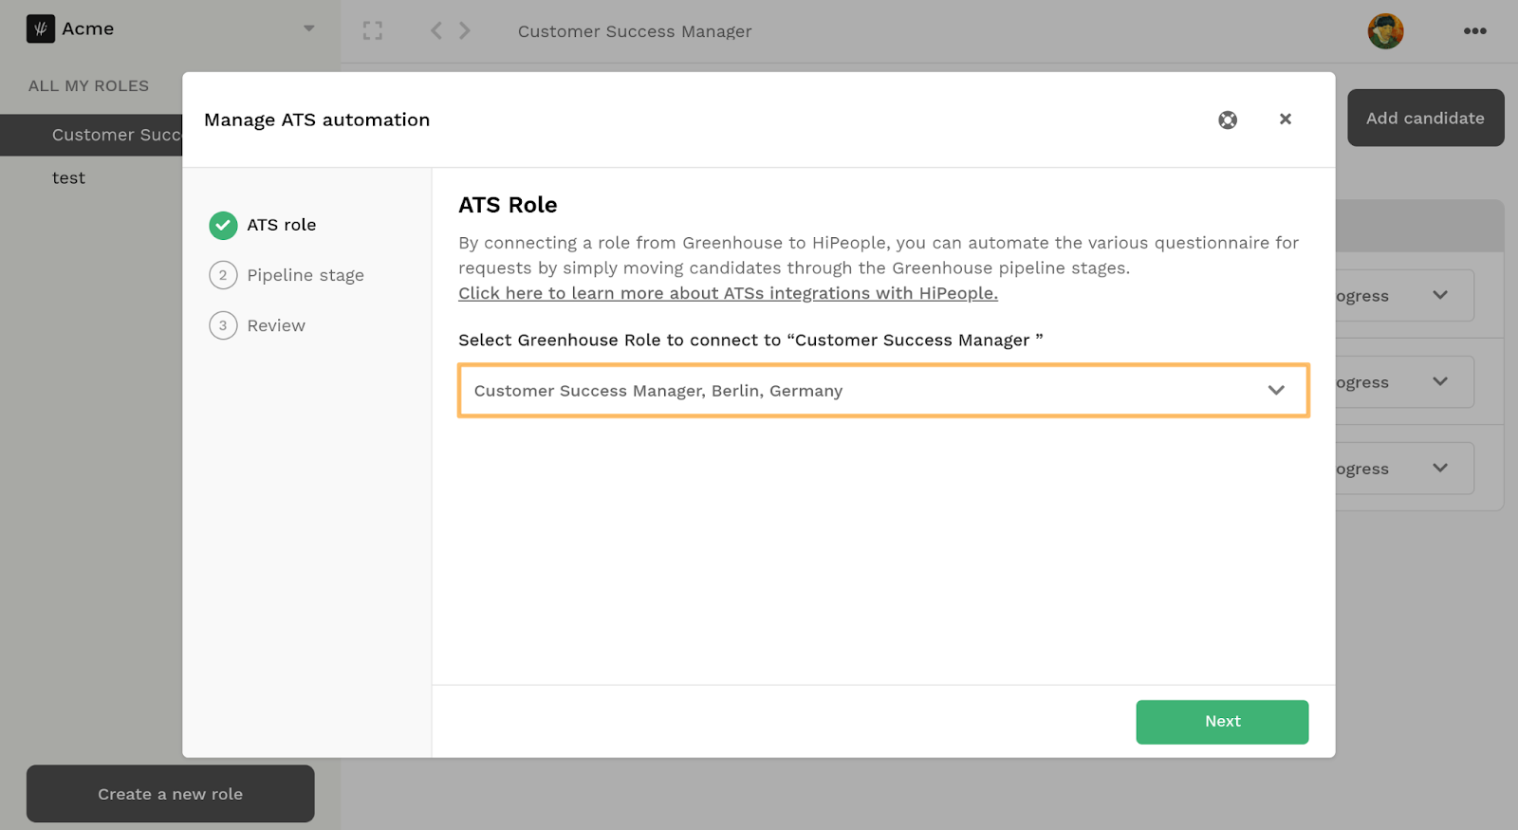Click the Add candidate button
This screenshot has height=830, width=1518.
coord(1425,119)
